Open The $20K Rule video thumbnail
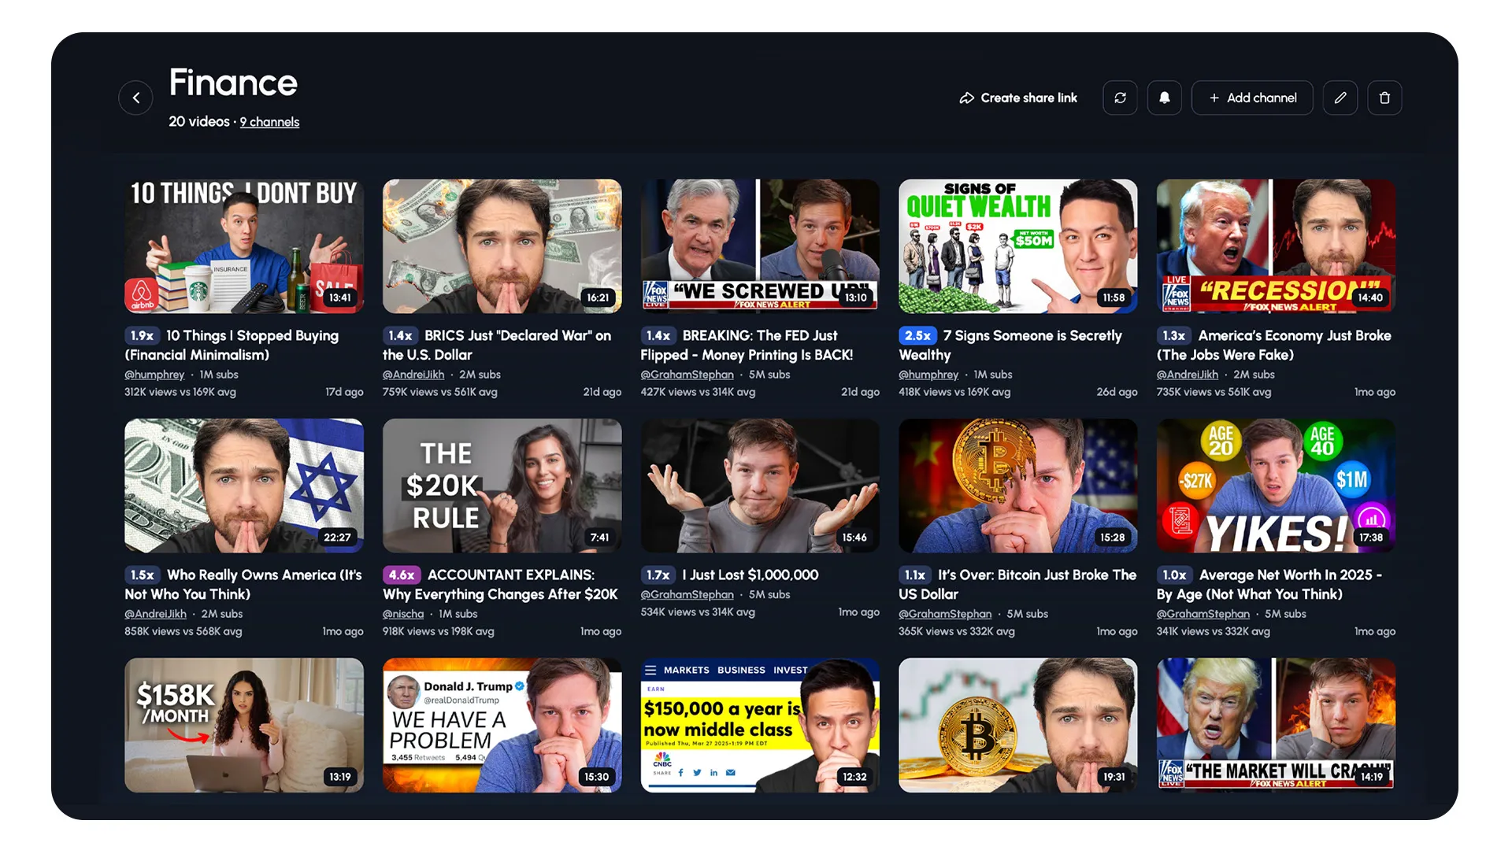The image size is (1512, 850). click(502, 485)
